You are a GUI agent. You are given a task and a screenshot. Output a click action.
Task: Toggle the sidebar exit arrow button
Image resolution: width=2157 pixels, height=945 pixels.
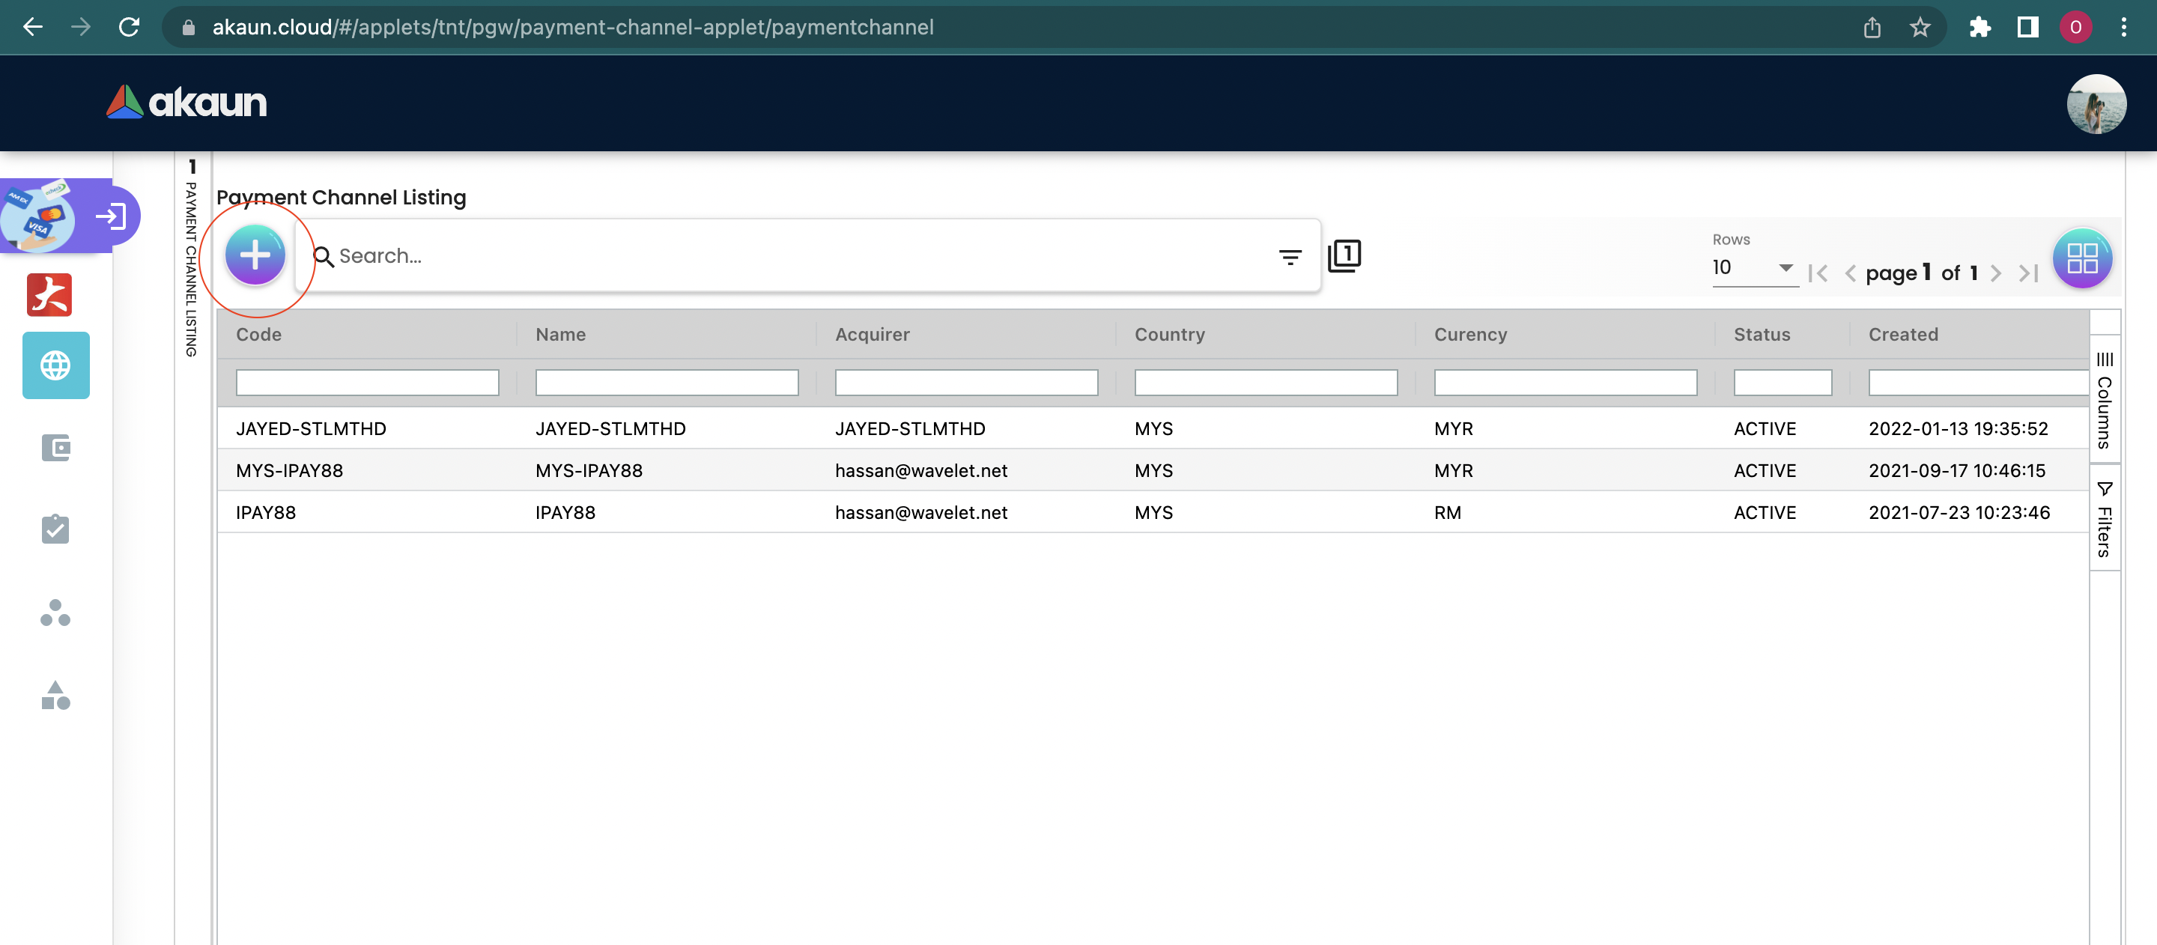[111, 217]
